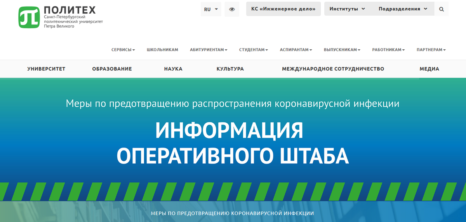This screenshot has height=222, width=466.
Task: Open the site search magnifier icon
Action: [x=442, y=9]
